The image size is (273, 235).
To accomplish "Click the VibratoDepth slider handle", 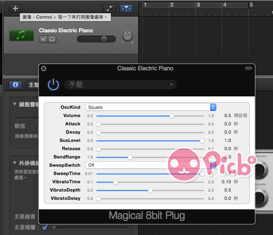I will pyautogui.click(x=150, y=190).
